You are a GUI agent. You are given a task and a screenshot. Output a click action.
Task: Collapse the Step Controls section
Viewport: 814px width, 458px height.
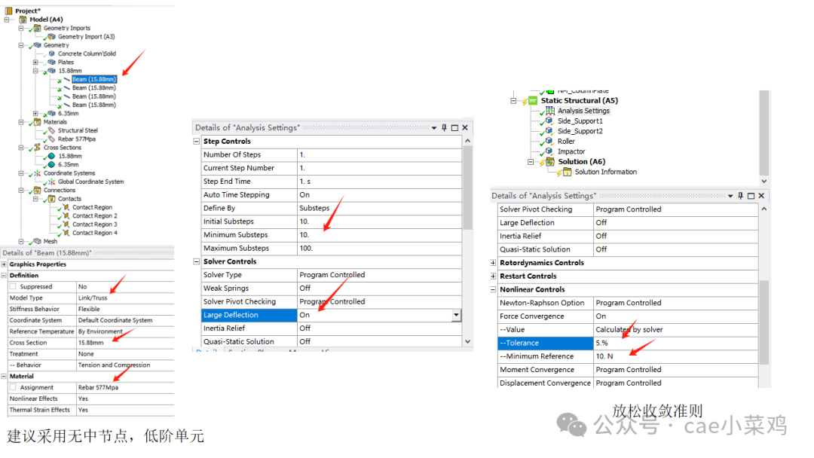click(x=197, y=141)
